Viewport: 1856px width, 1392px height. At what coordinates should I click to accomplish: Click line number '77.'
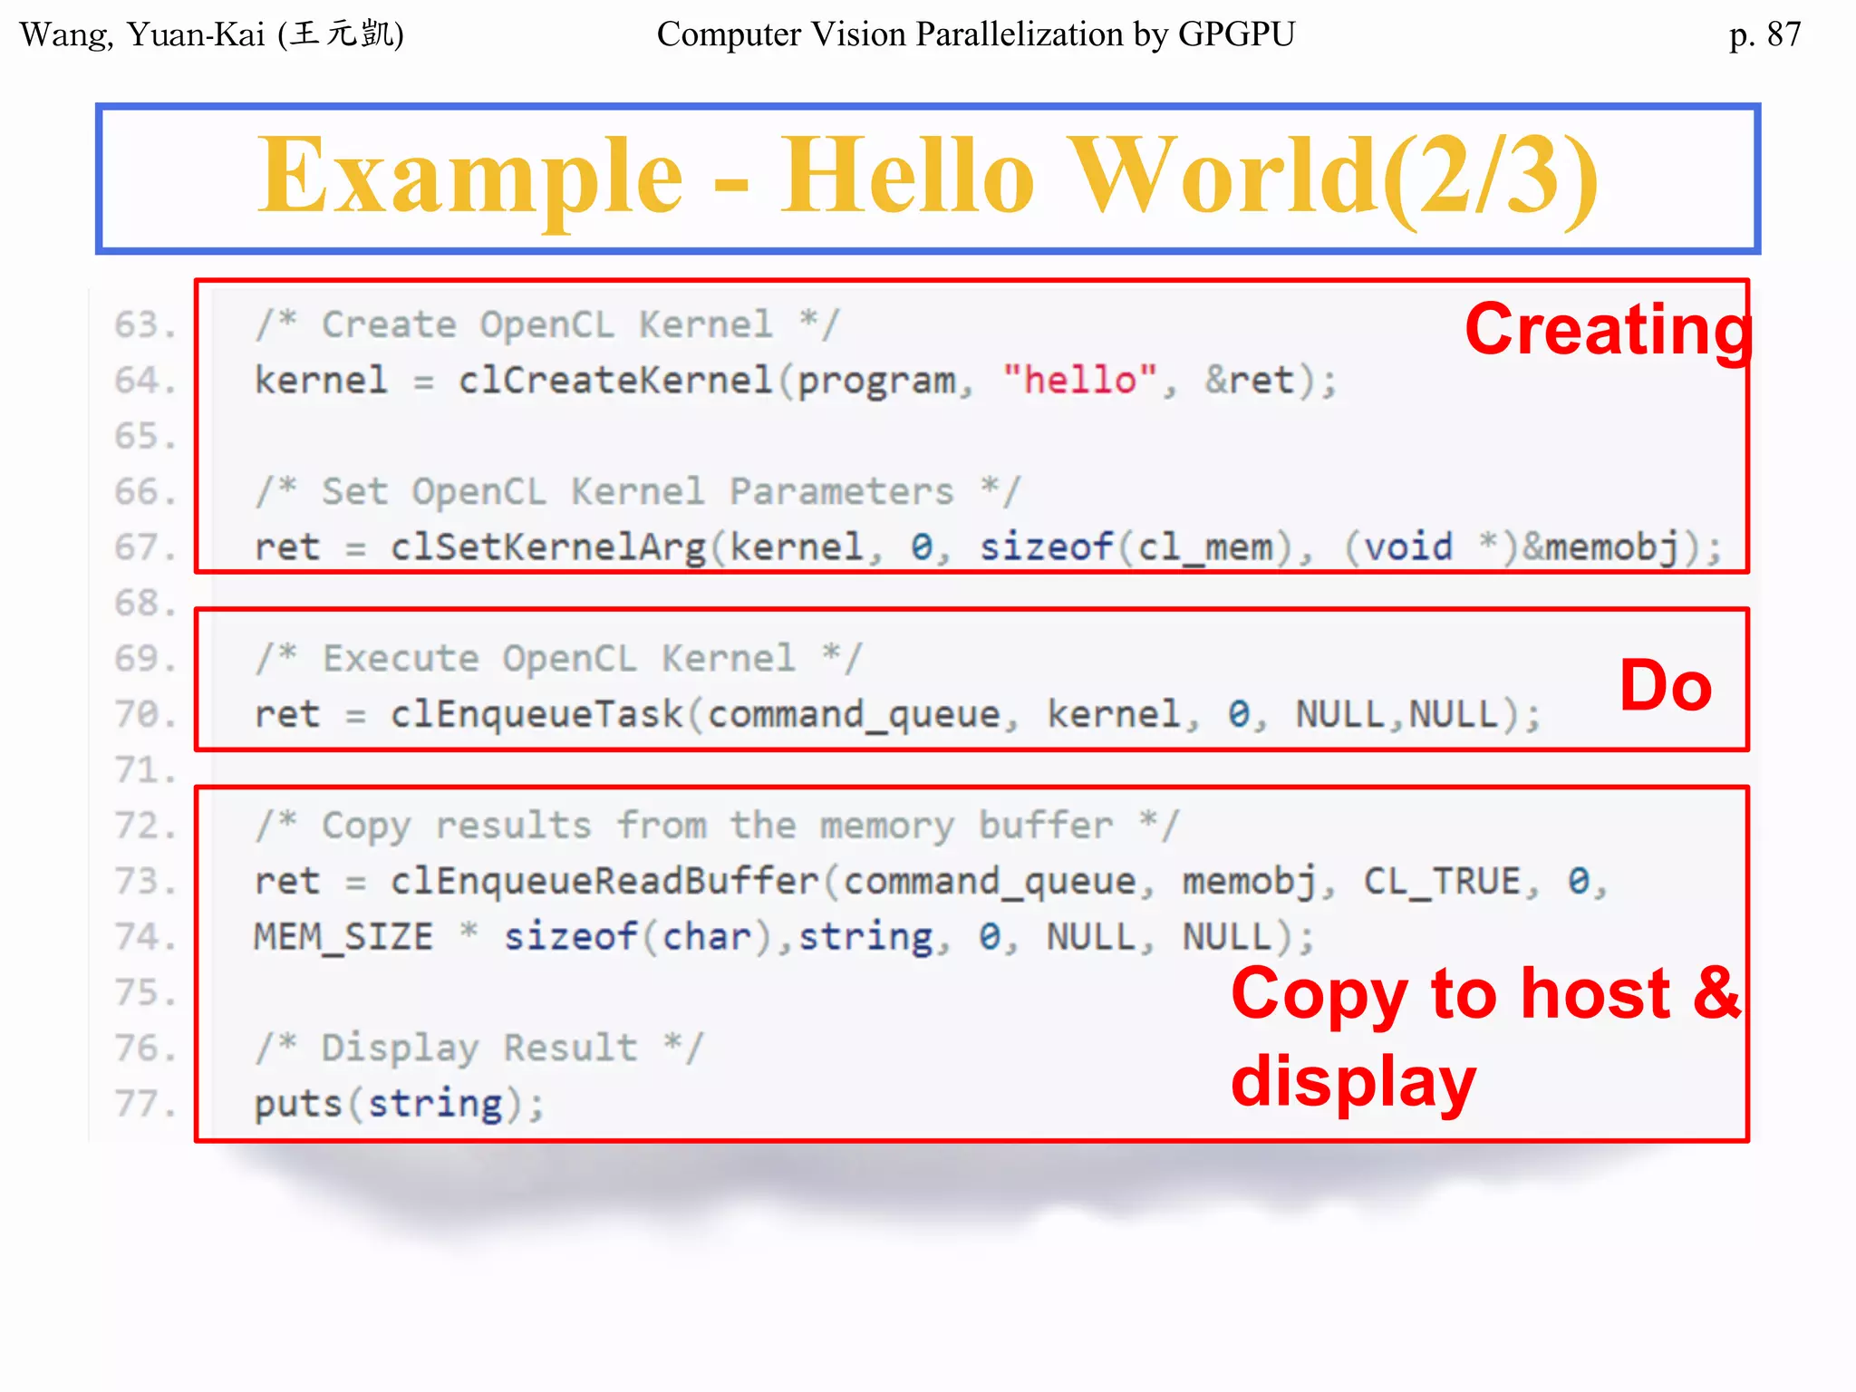point(145,1105)
